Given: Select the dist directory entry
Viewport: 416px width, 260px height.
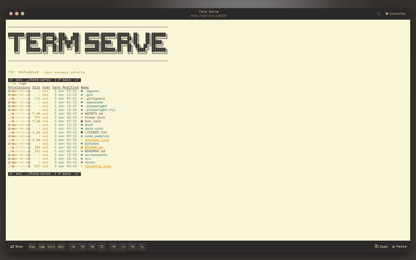Looking at the screenshot, I should pos(89,125).
